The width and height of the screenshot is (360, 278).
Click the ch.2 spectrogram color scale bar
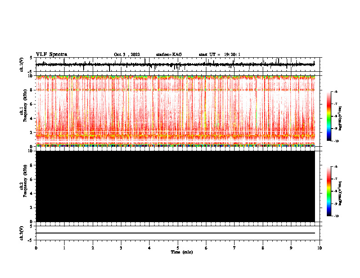coord(329,191)
